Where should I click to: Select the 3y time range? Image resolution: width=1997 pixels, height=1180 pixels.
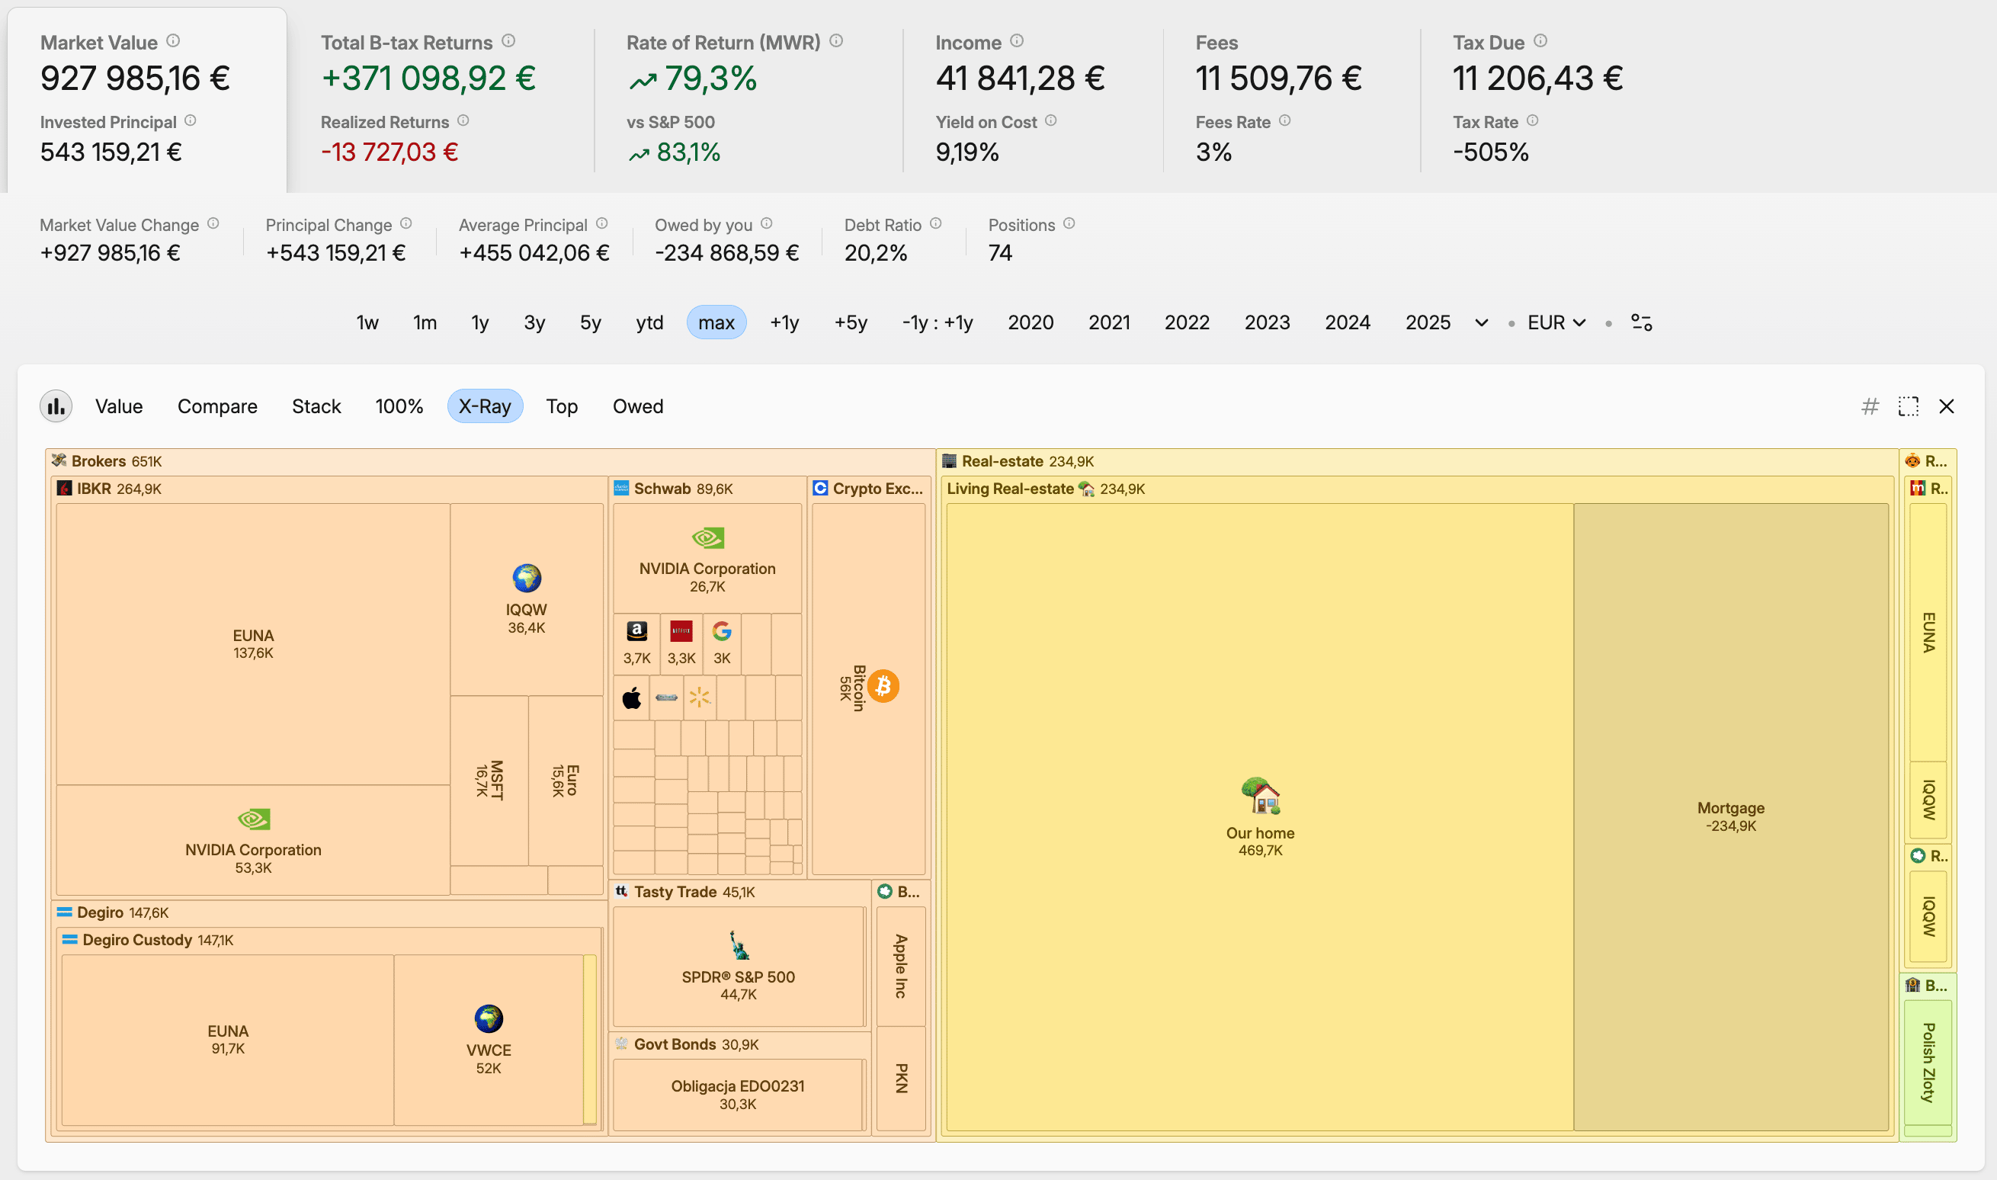[534, 322]
